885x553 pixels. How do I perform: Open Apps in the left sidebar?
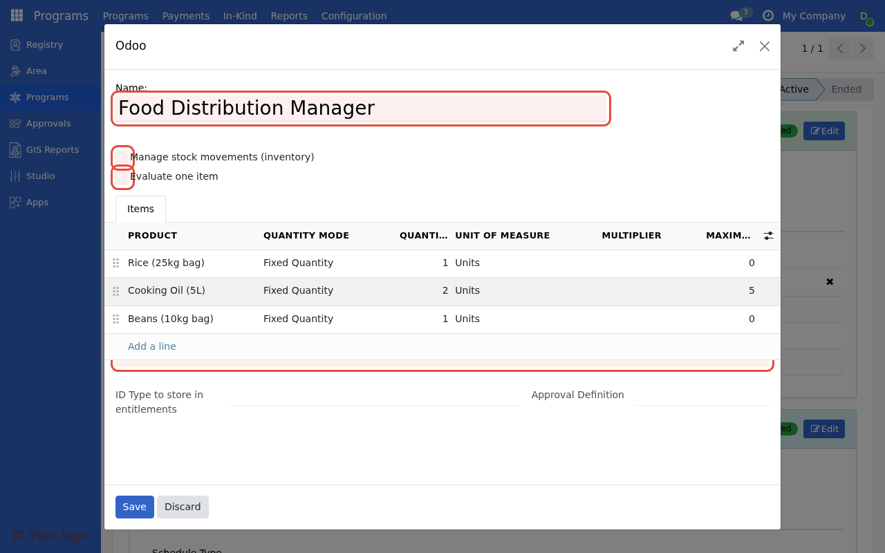pos(36,202)
